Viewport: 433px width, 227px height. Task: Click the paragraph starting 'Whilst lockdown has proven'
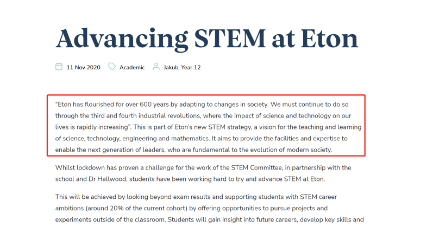[203, 173]
